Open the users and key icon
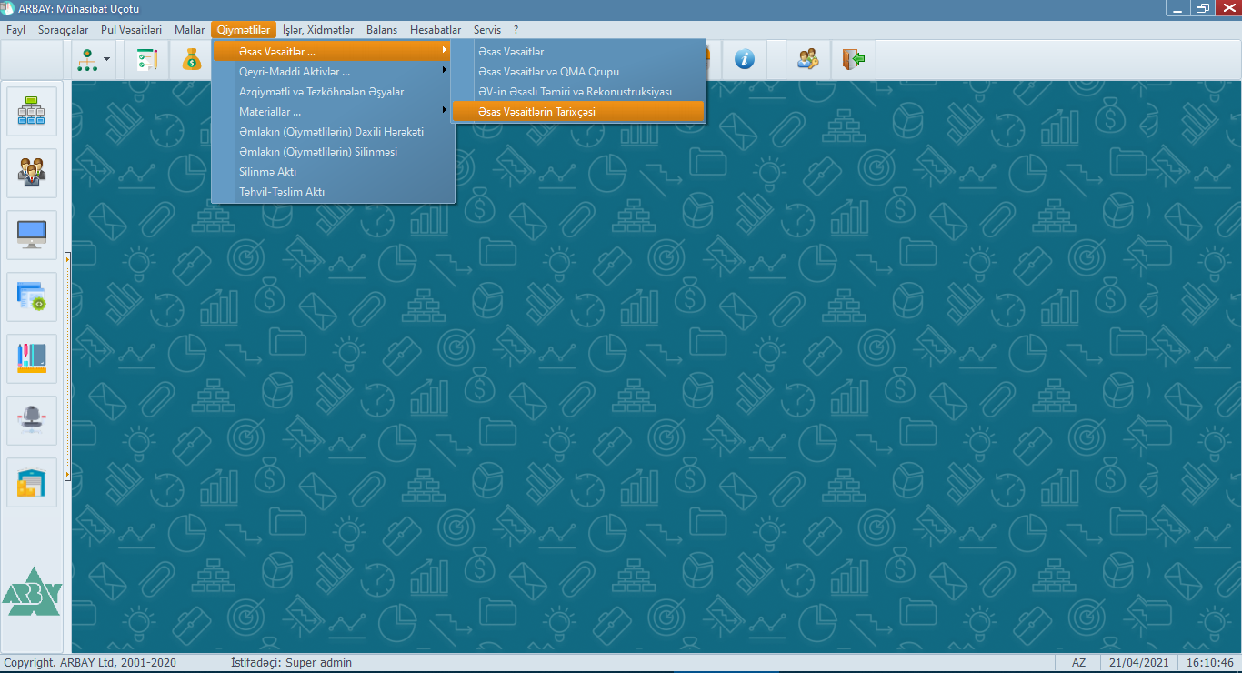Viewport: 1242px width, 673px height. 808,60
